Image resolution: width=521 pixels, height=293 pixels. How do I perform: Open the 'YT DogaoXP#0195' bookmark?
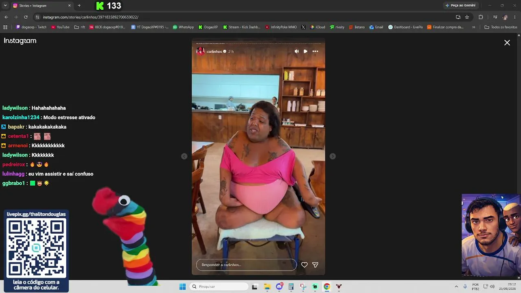click(x=150, y=27)
